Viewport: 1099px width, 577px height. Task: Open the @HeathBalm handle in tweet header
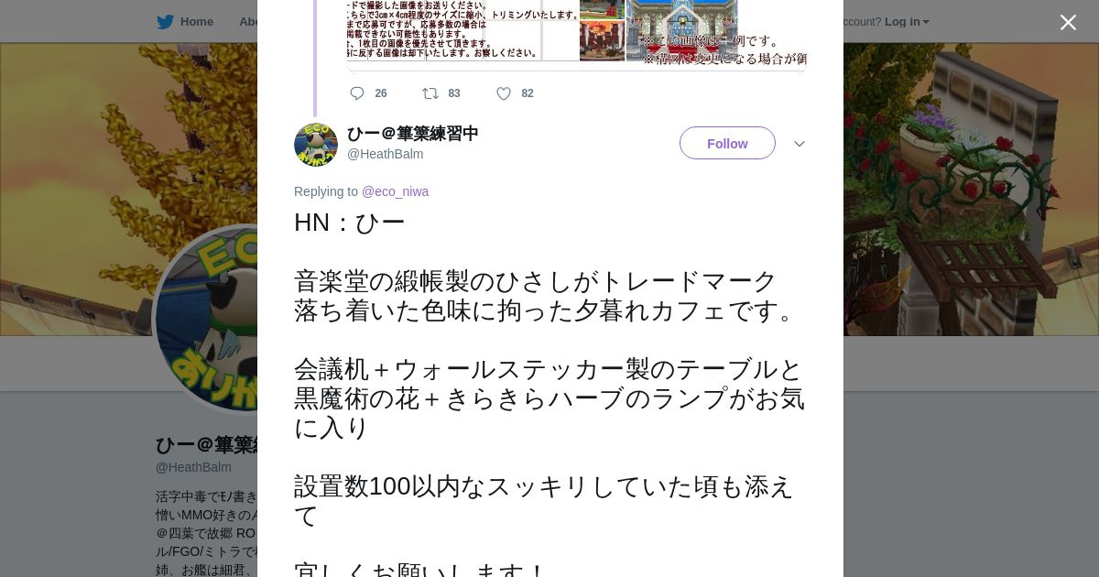[x=385, y=154]
